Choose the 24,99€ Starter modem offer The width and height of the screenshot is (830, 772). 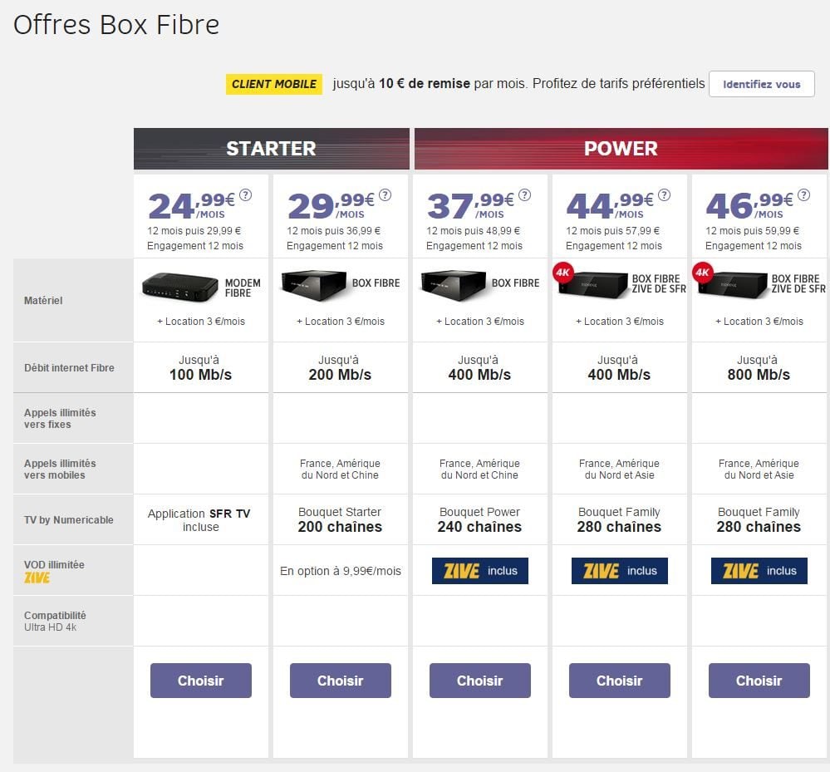(200, 681)
